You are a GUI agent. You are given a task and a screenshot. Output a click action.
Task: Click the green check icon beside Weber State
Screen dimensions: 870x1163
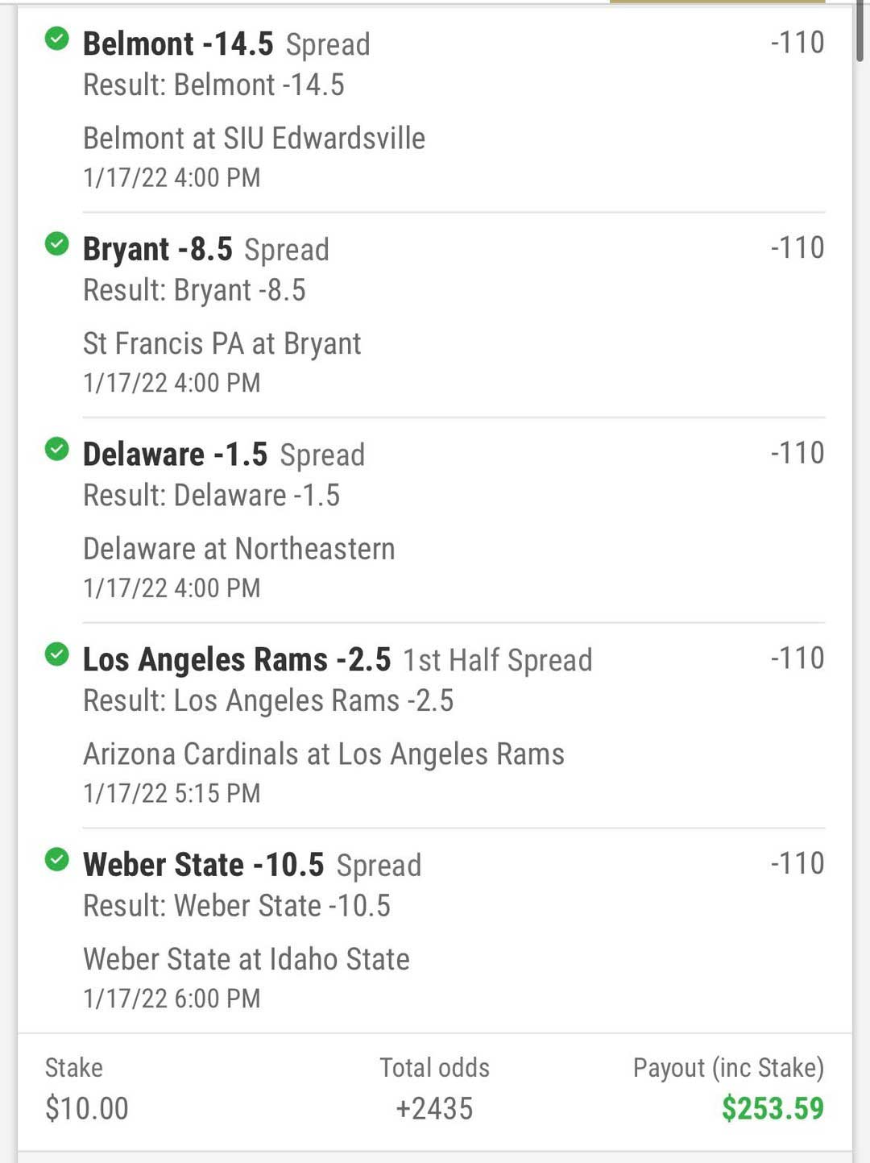click(56, 860)
